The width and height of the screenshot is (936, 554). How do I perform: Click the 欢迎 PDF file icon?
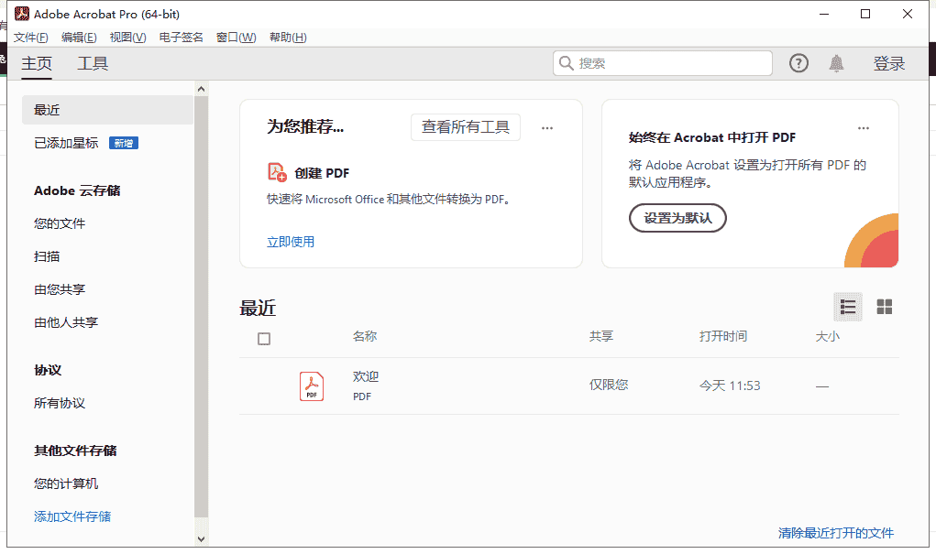pyautogui.click(x=312, y=386)
